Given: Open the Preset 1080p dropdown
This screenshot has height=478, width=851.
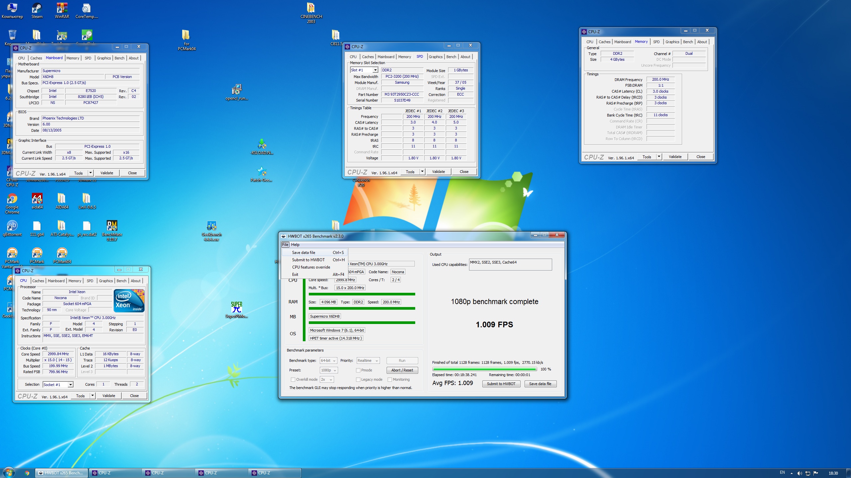Looking at the screenshot, I should 329,370.
